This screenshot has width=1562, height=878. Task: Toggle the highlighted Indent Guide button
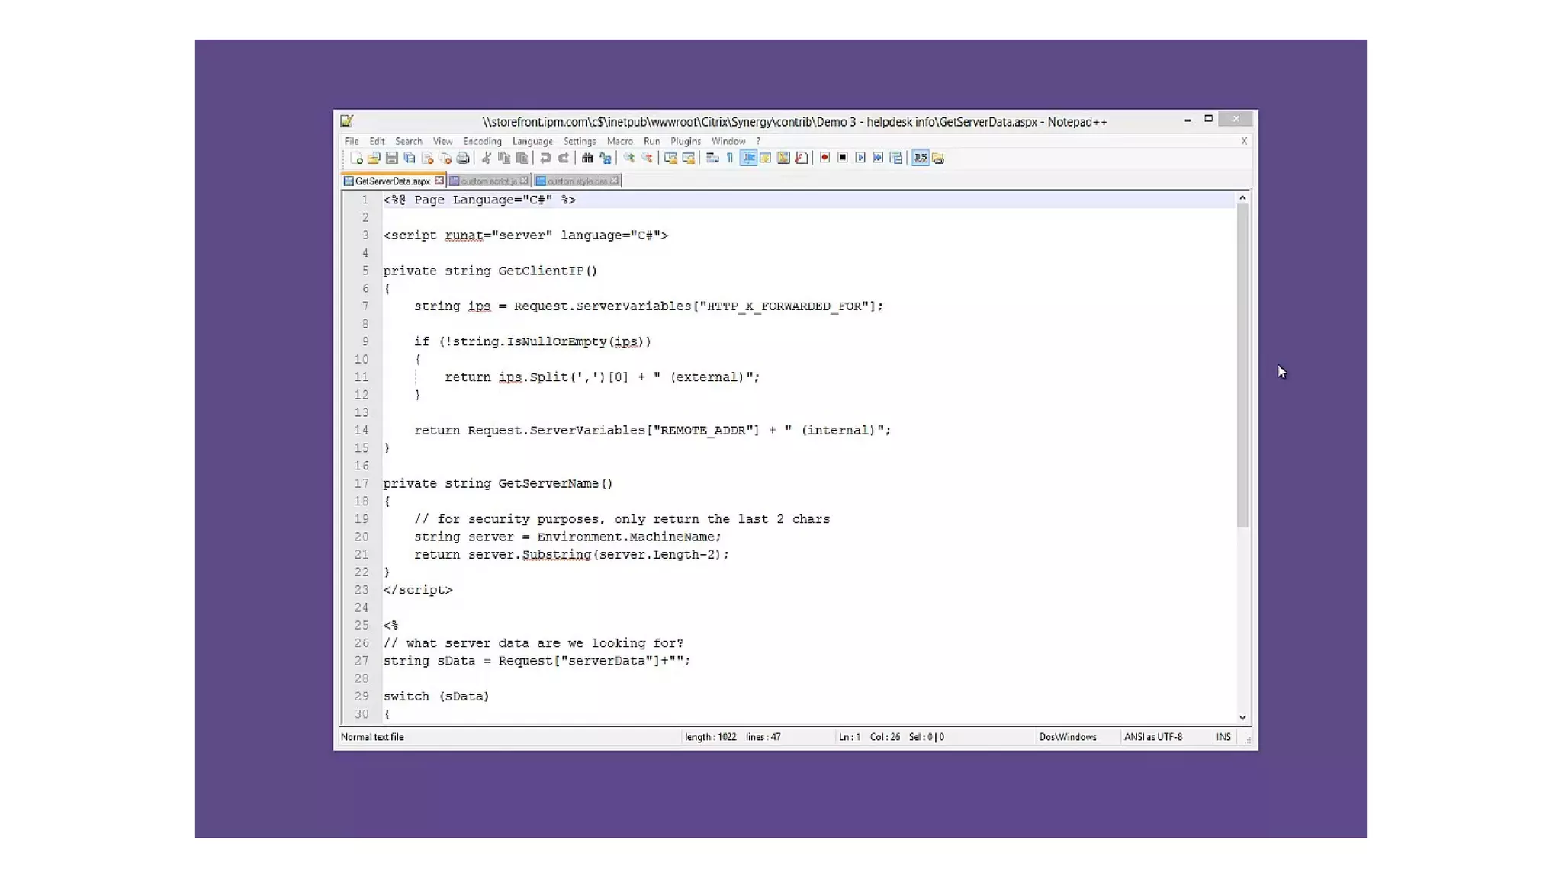[748, 158]
